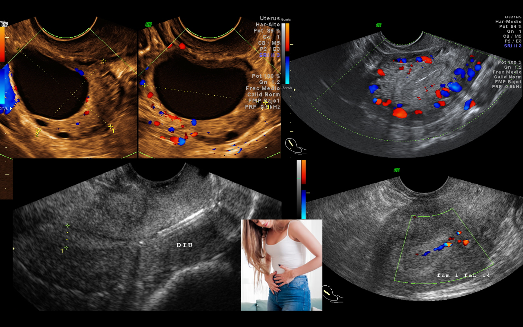Click the 'Pot 89 %' setting text
The width and height of the screenshot is (523, 327).
(x=267, y=31)
